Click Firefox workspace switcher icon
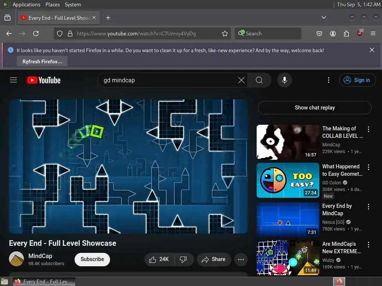 (339, 282)
